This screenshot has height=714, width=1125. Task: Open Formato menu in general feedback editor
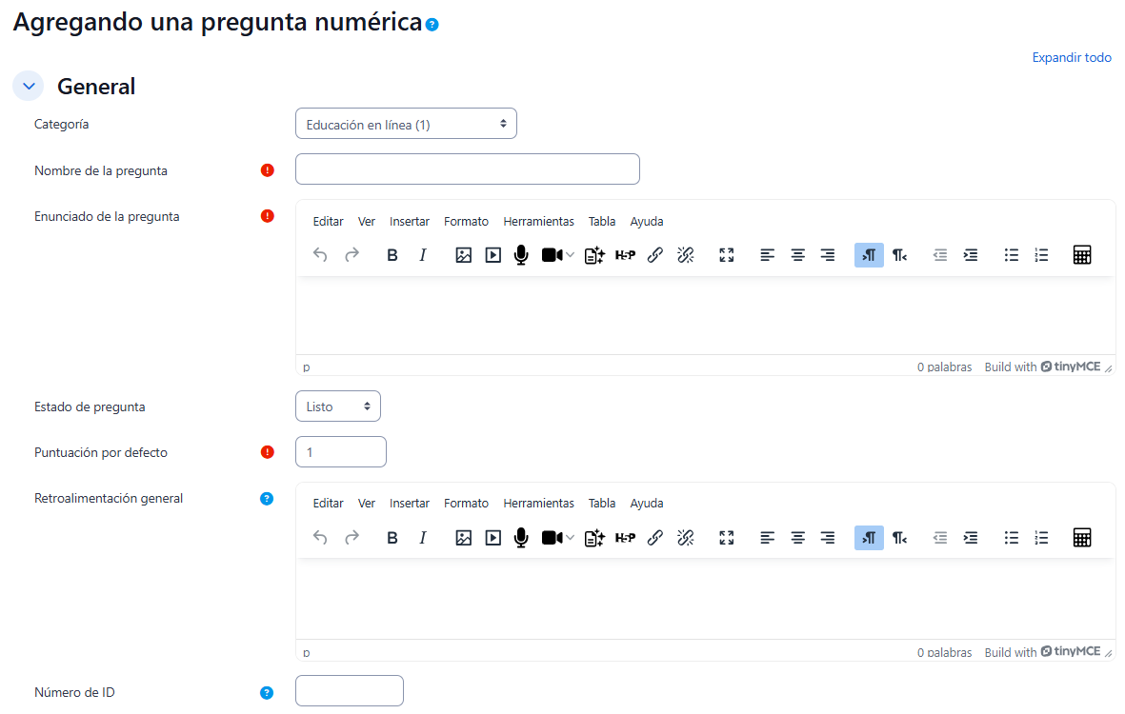click(466, 504)
